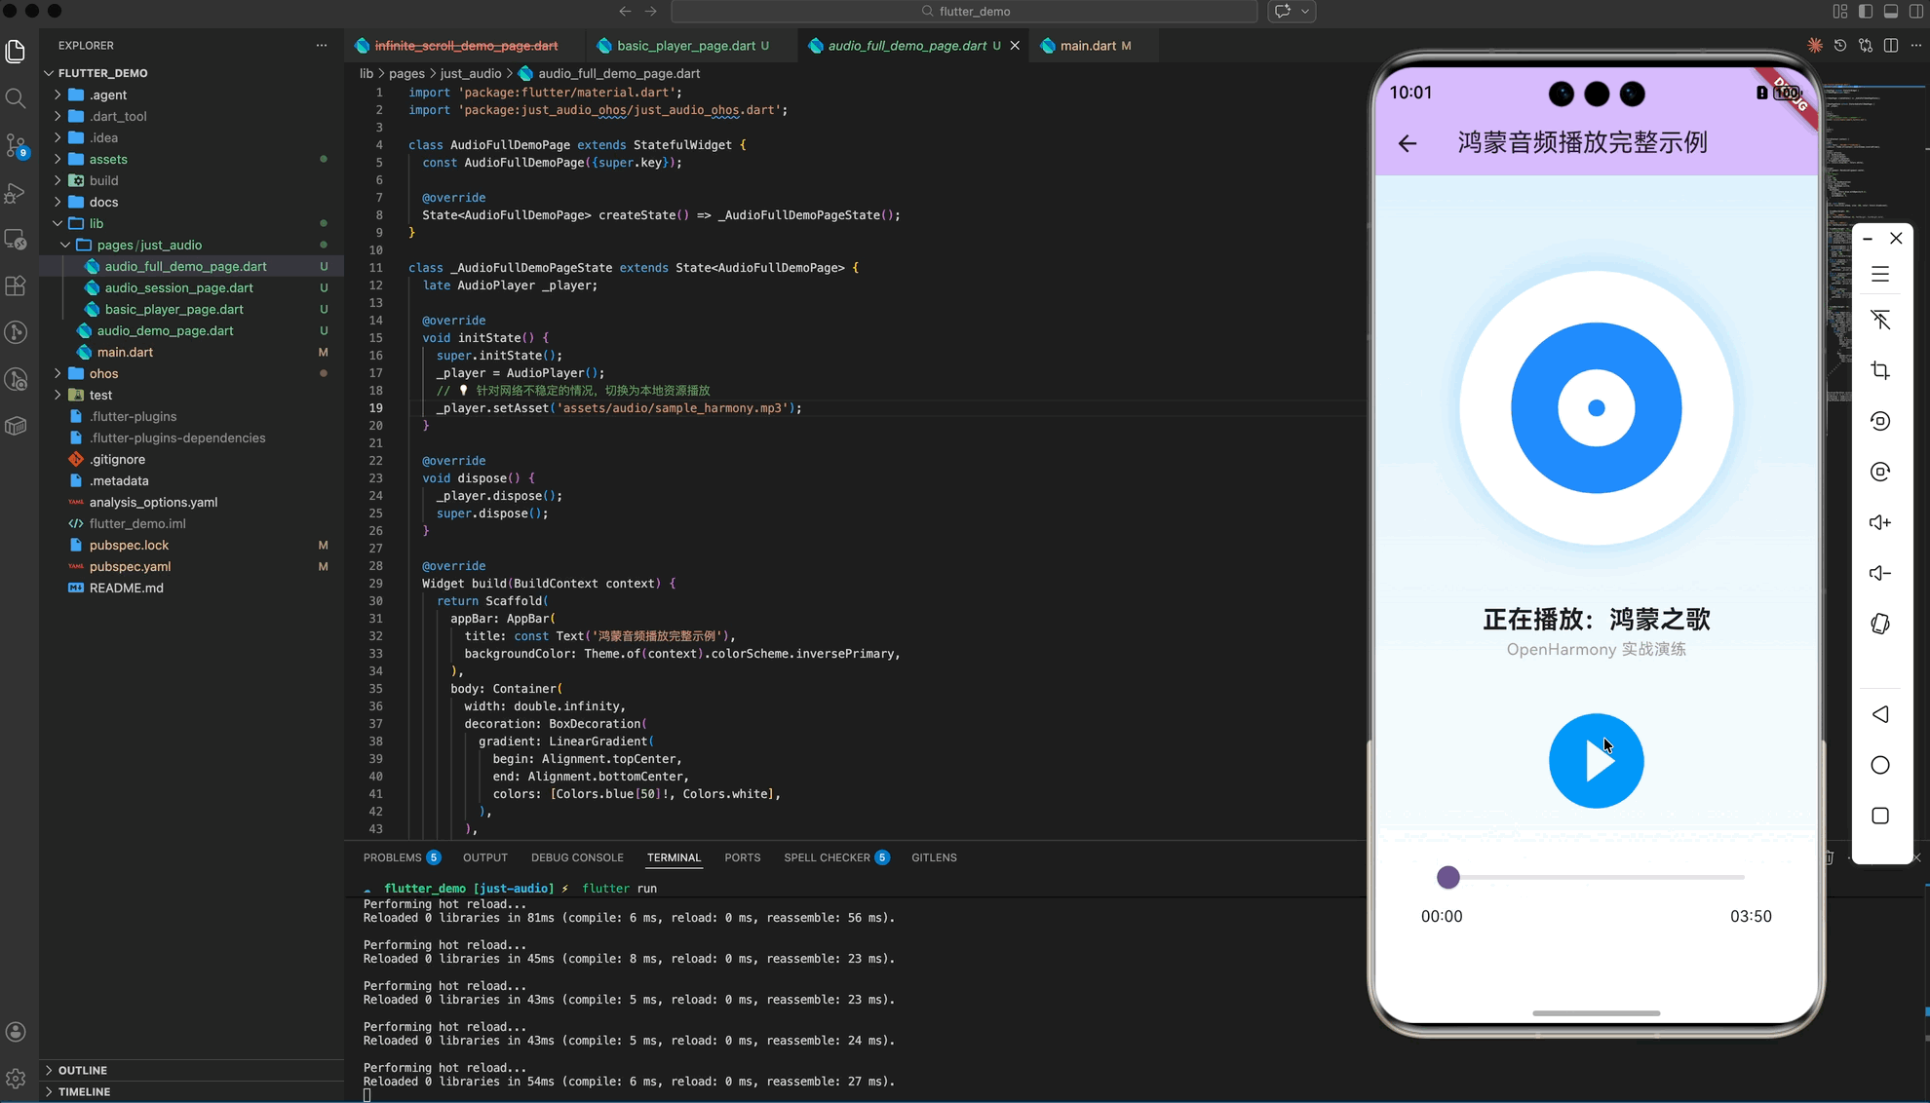Click back arrow in phone app bar
This screenshot has height=1103, width=1930.
(1408, 143)
